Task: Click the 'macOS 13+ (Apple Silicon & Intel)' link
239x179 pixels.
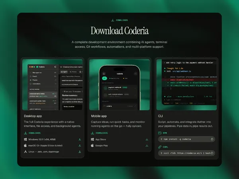Action: pyautogui.click(x=45, y=146)
